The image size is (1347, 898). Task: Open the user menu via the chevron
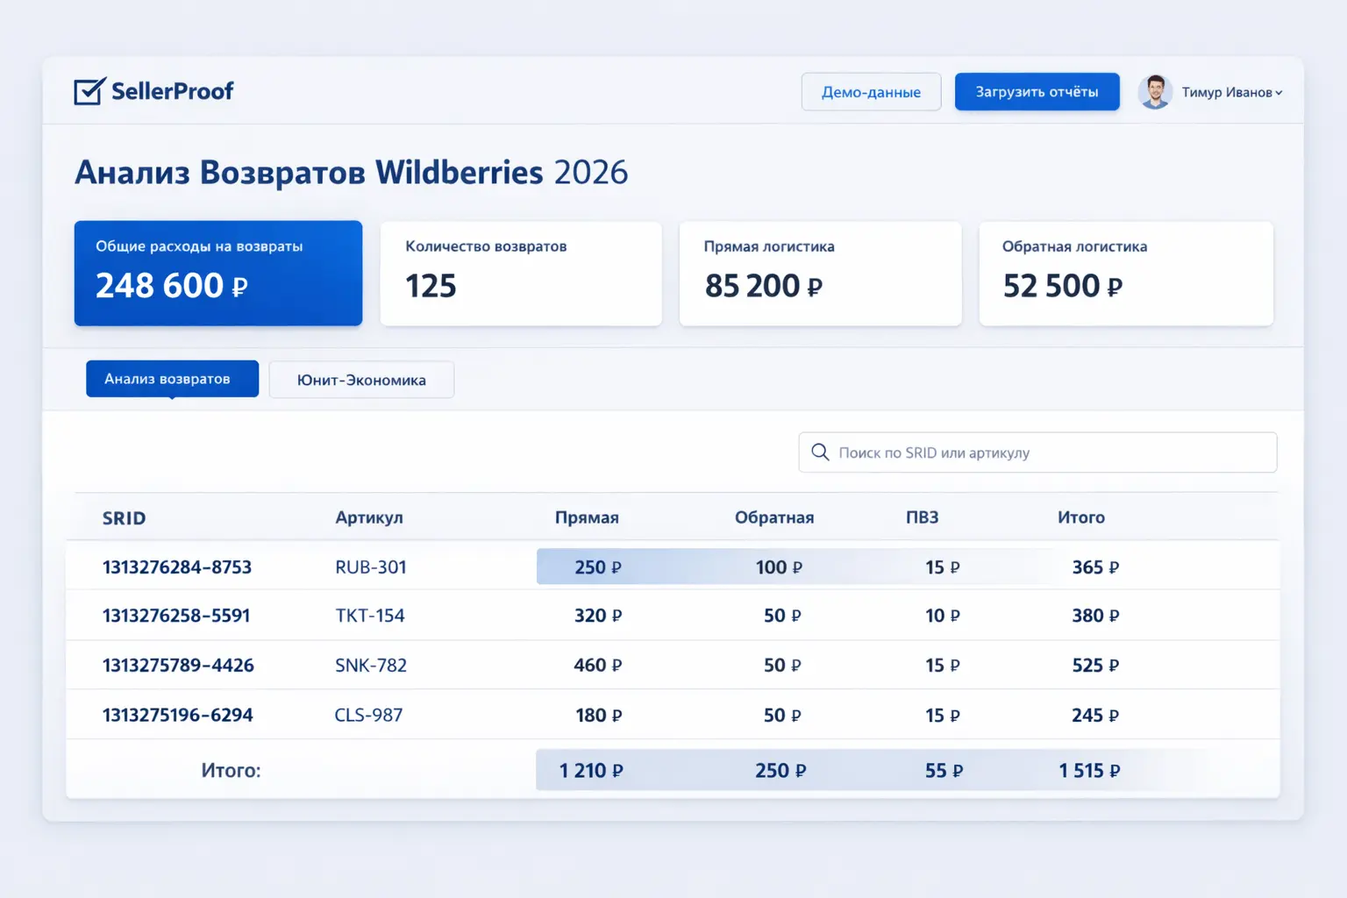pos(1279,92)
